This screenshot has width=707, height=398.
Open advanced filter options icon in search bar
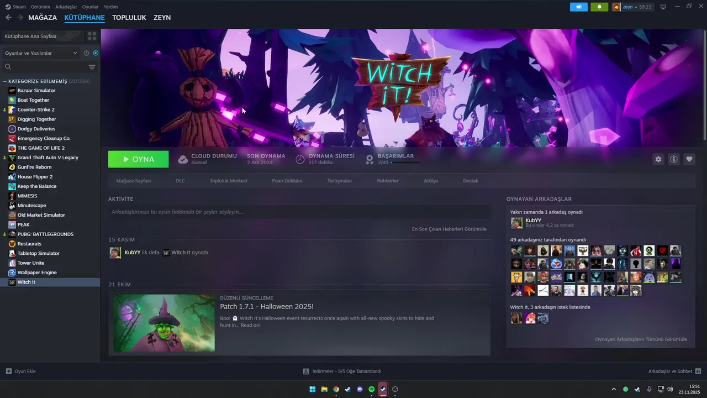click(x=92, y=67)
